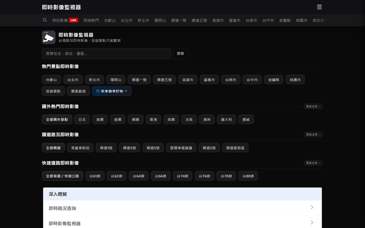This screenshot has height=228, width=365.
Task: Select the 台88線 chip
Action: pyautogui.click(x=248, y=176)
